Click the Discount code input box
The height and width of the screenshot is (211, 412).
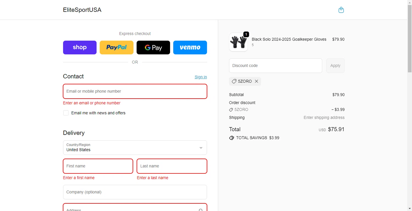[275, 66]
